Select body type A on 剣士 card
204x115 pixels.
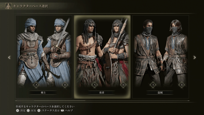pos(36,85)
